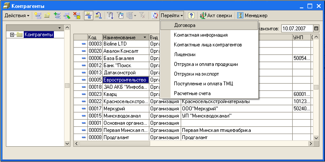Viewport: 325px width, 162px height.
Task: Select Поступление и оплата ТМЦ menu item
Action: (x=209, y=84)
